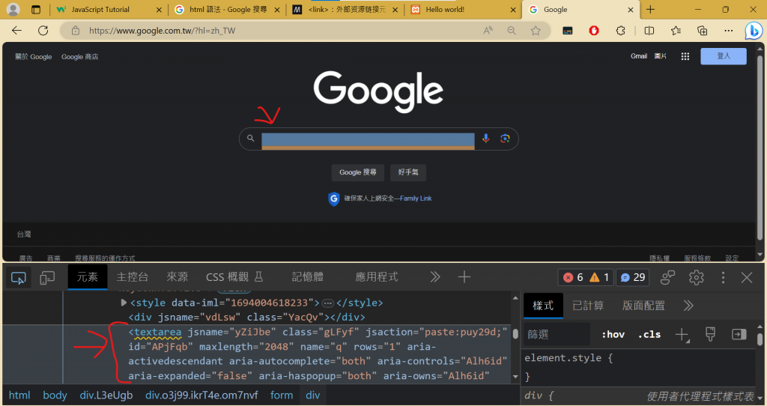Select the 樣式 Styles sub-tab

click(x=543, y=306)
